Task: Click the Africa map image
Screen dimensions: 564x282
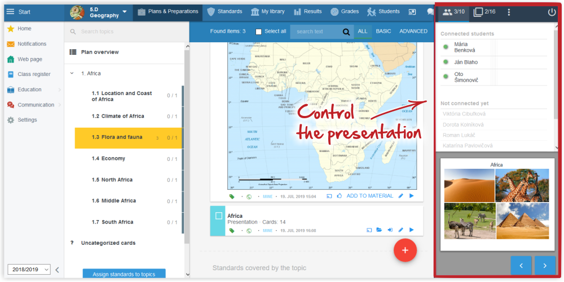Action: point(322,116)
